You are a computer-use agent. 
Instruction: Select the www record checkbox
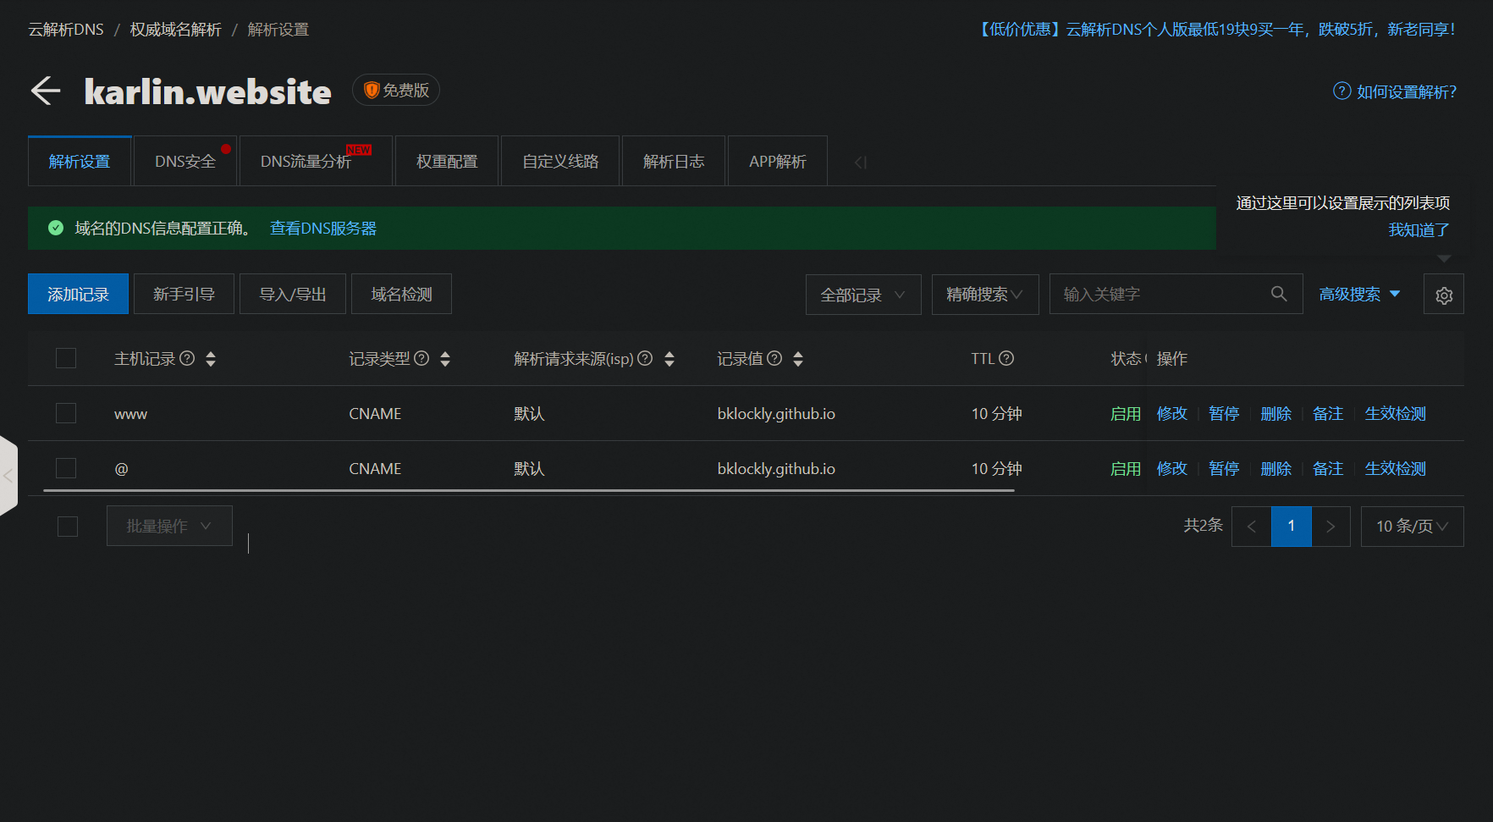click(x=66, y=413)
